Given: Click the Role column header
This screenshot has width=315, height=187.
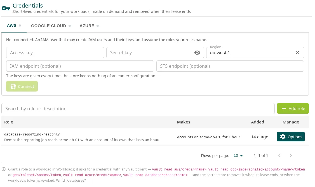Looking at the screenshot, I should (9, 122).
